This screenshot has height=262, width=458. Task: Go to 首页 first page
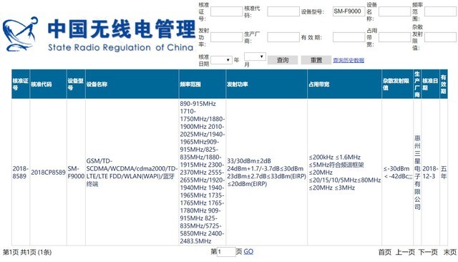tap(385, 252)
